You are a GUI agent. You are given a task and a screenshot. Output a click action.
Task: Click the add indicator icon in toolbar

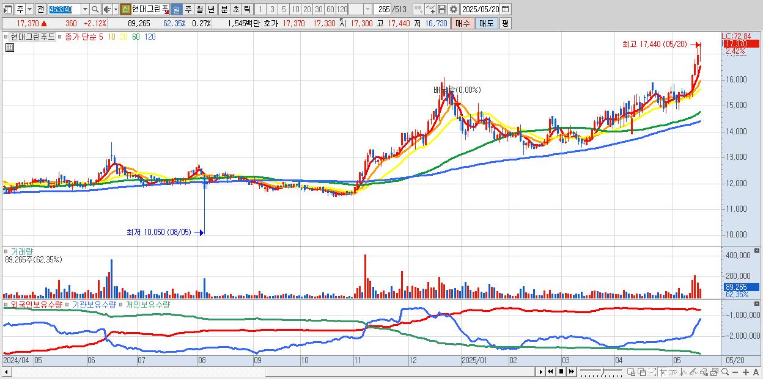[418, 9]
